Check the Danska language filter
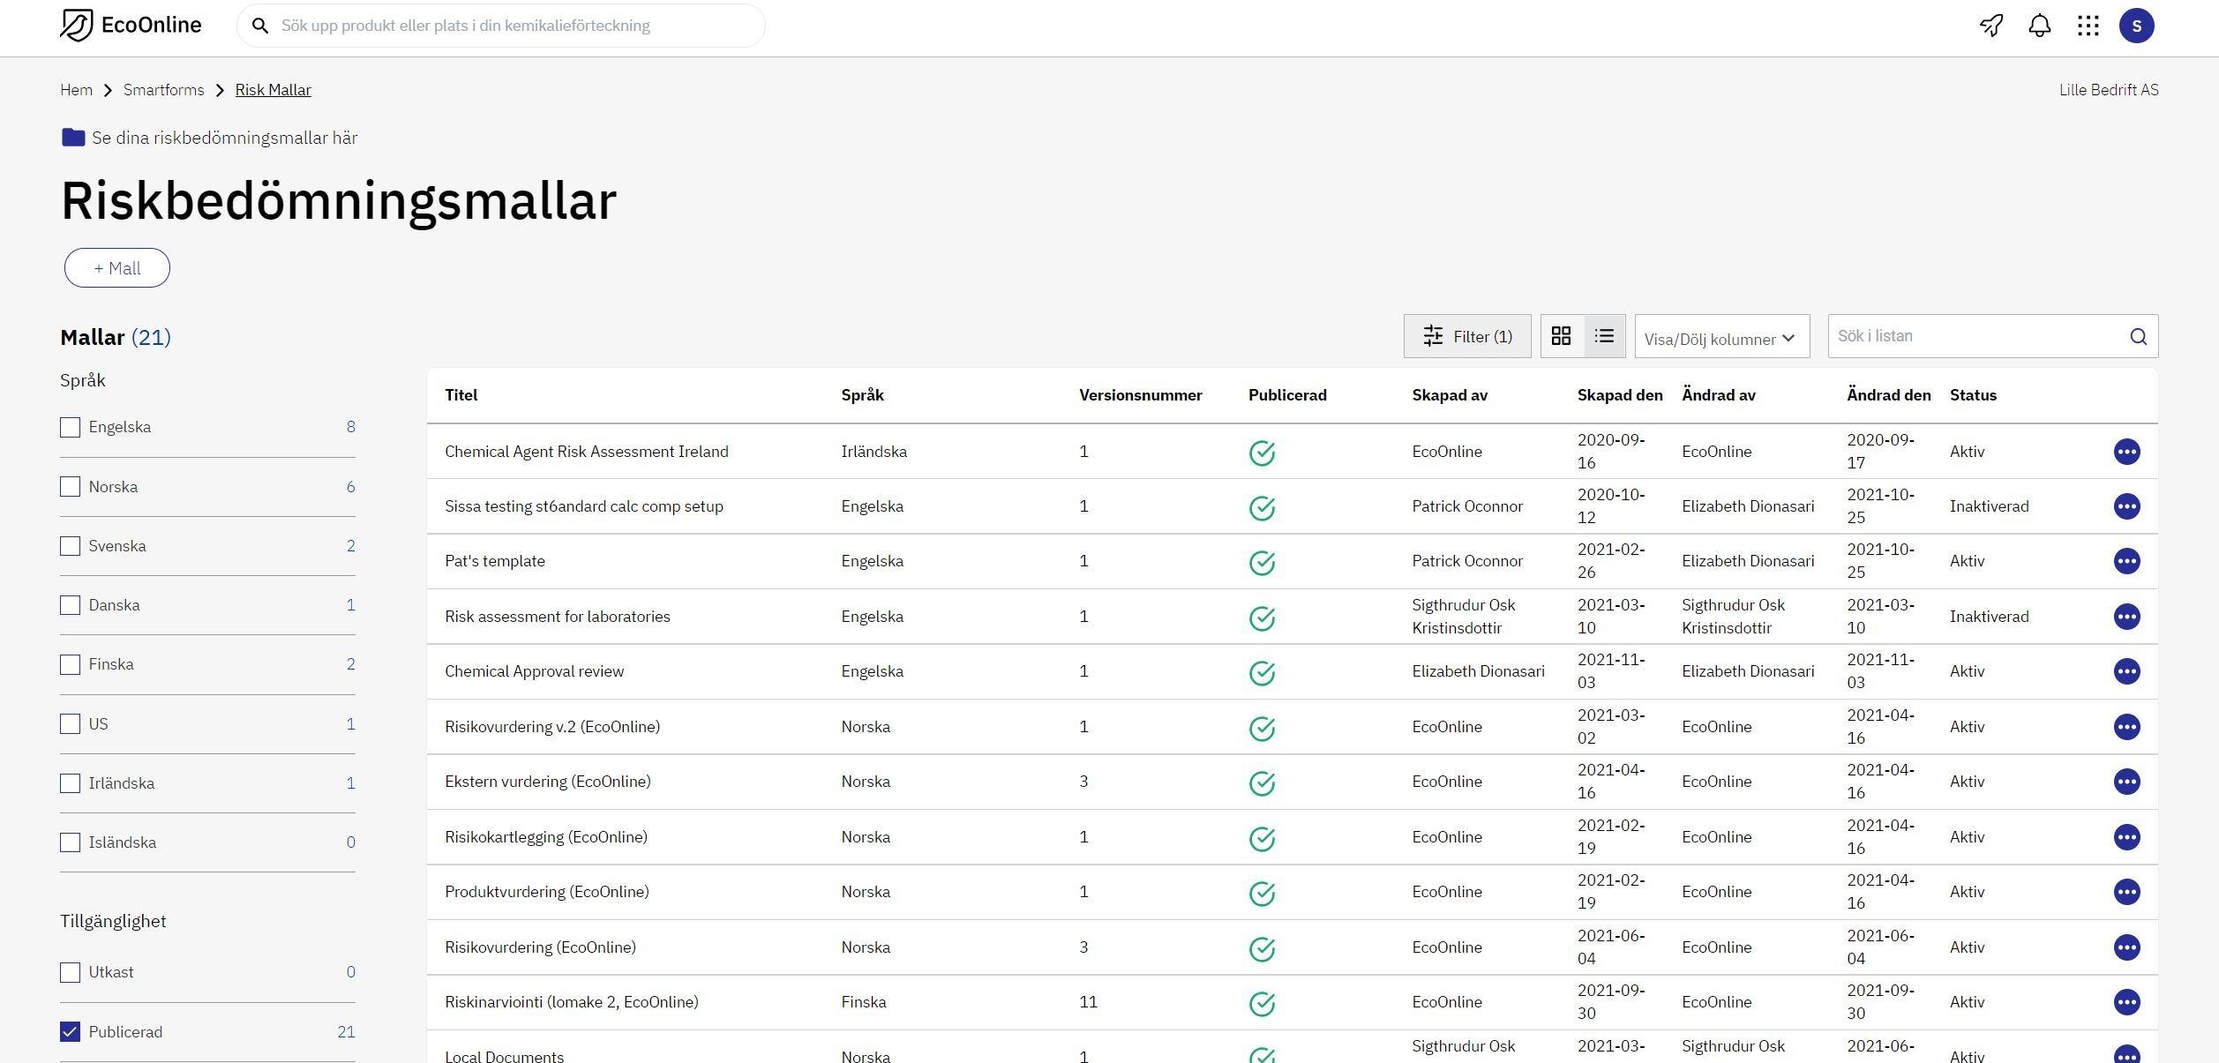 (x=71, y=605)
